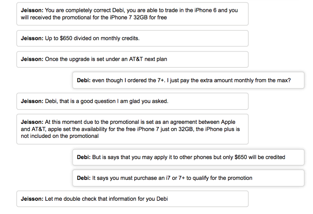
Task: Click the bold 'Debi:' name in 7+ message
Action: point(84,80)
